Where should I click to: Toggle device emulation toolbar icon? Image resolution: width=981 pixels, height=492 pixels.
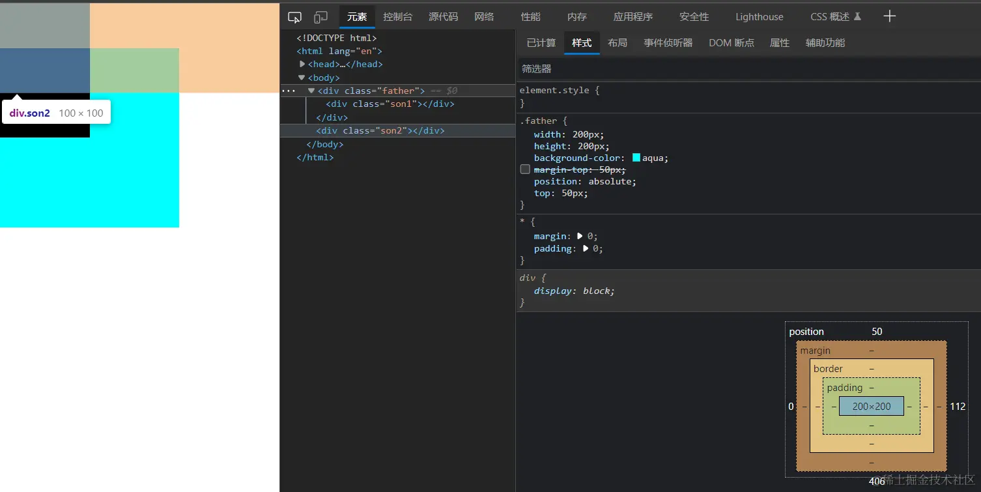coord(320,17)
